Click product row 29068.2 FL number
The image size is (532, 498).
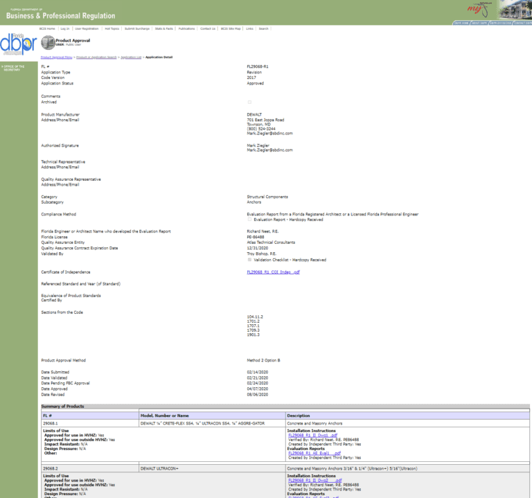(x=50, y=468)
